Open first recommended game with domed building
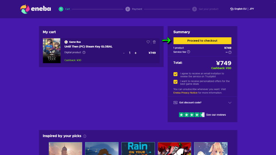This screenshot has height=155, width=276. coord(66,148)
